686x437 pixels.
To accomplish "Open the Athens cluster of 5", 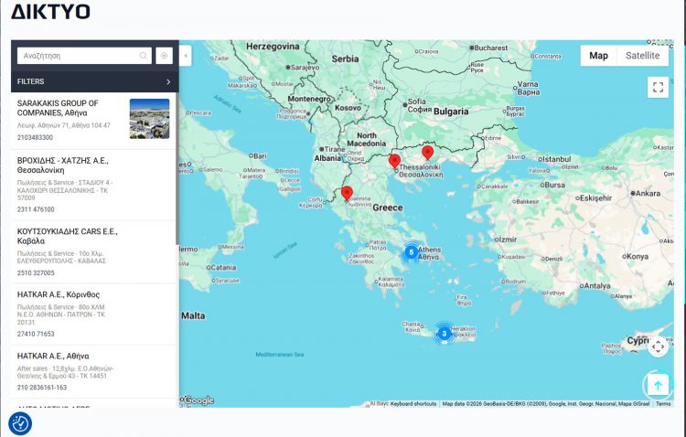I will (412, 251).
